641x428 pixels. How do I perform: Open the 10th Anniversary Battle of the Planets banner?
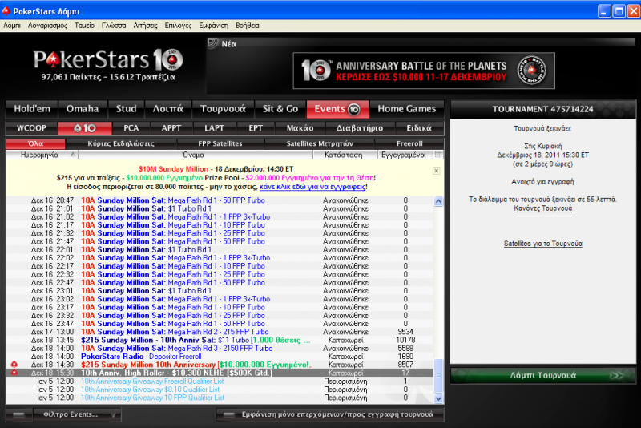click(x=424, y=71)
